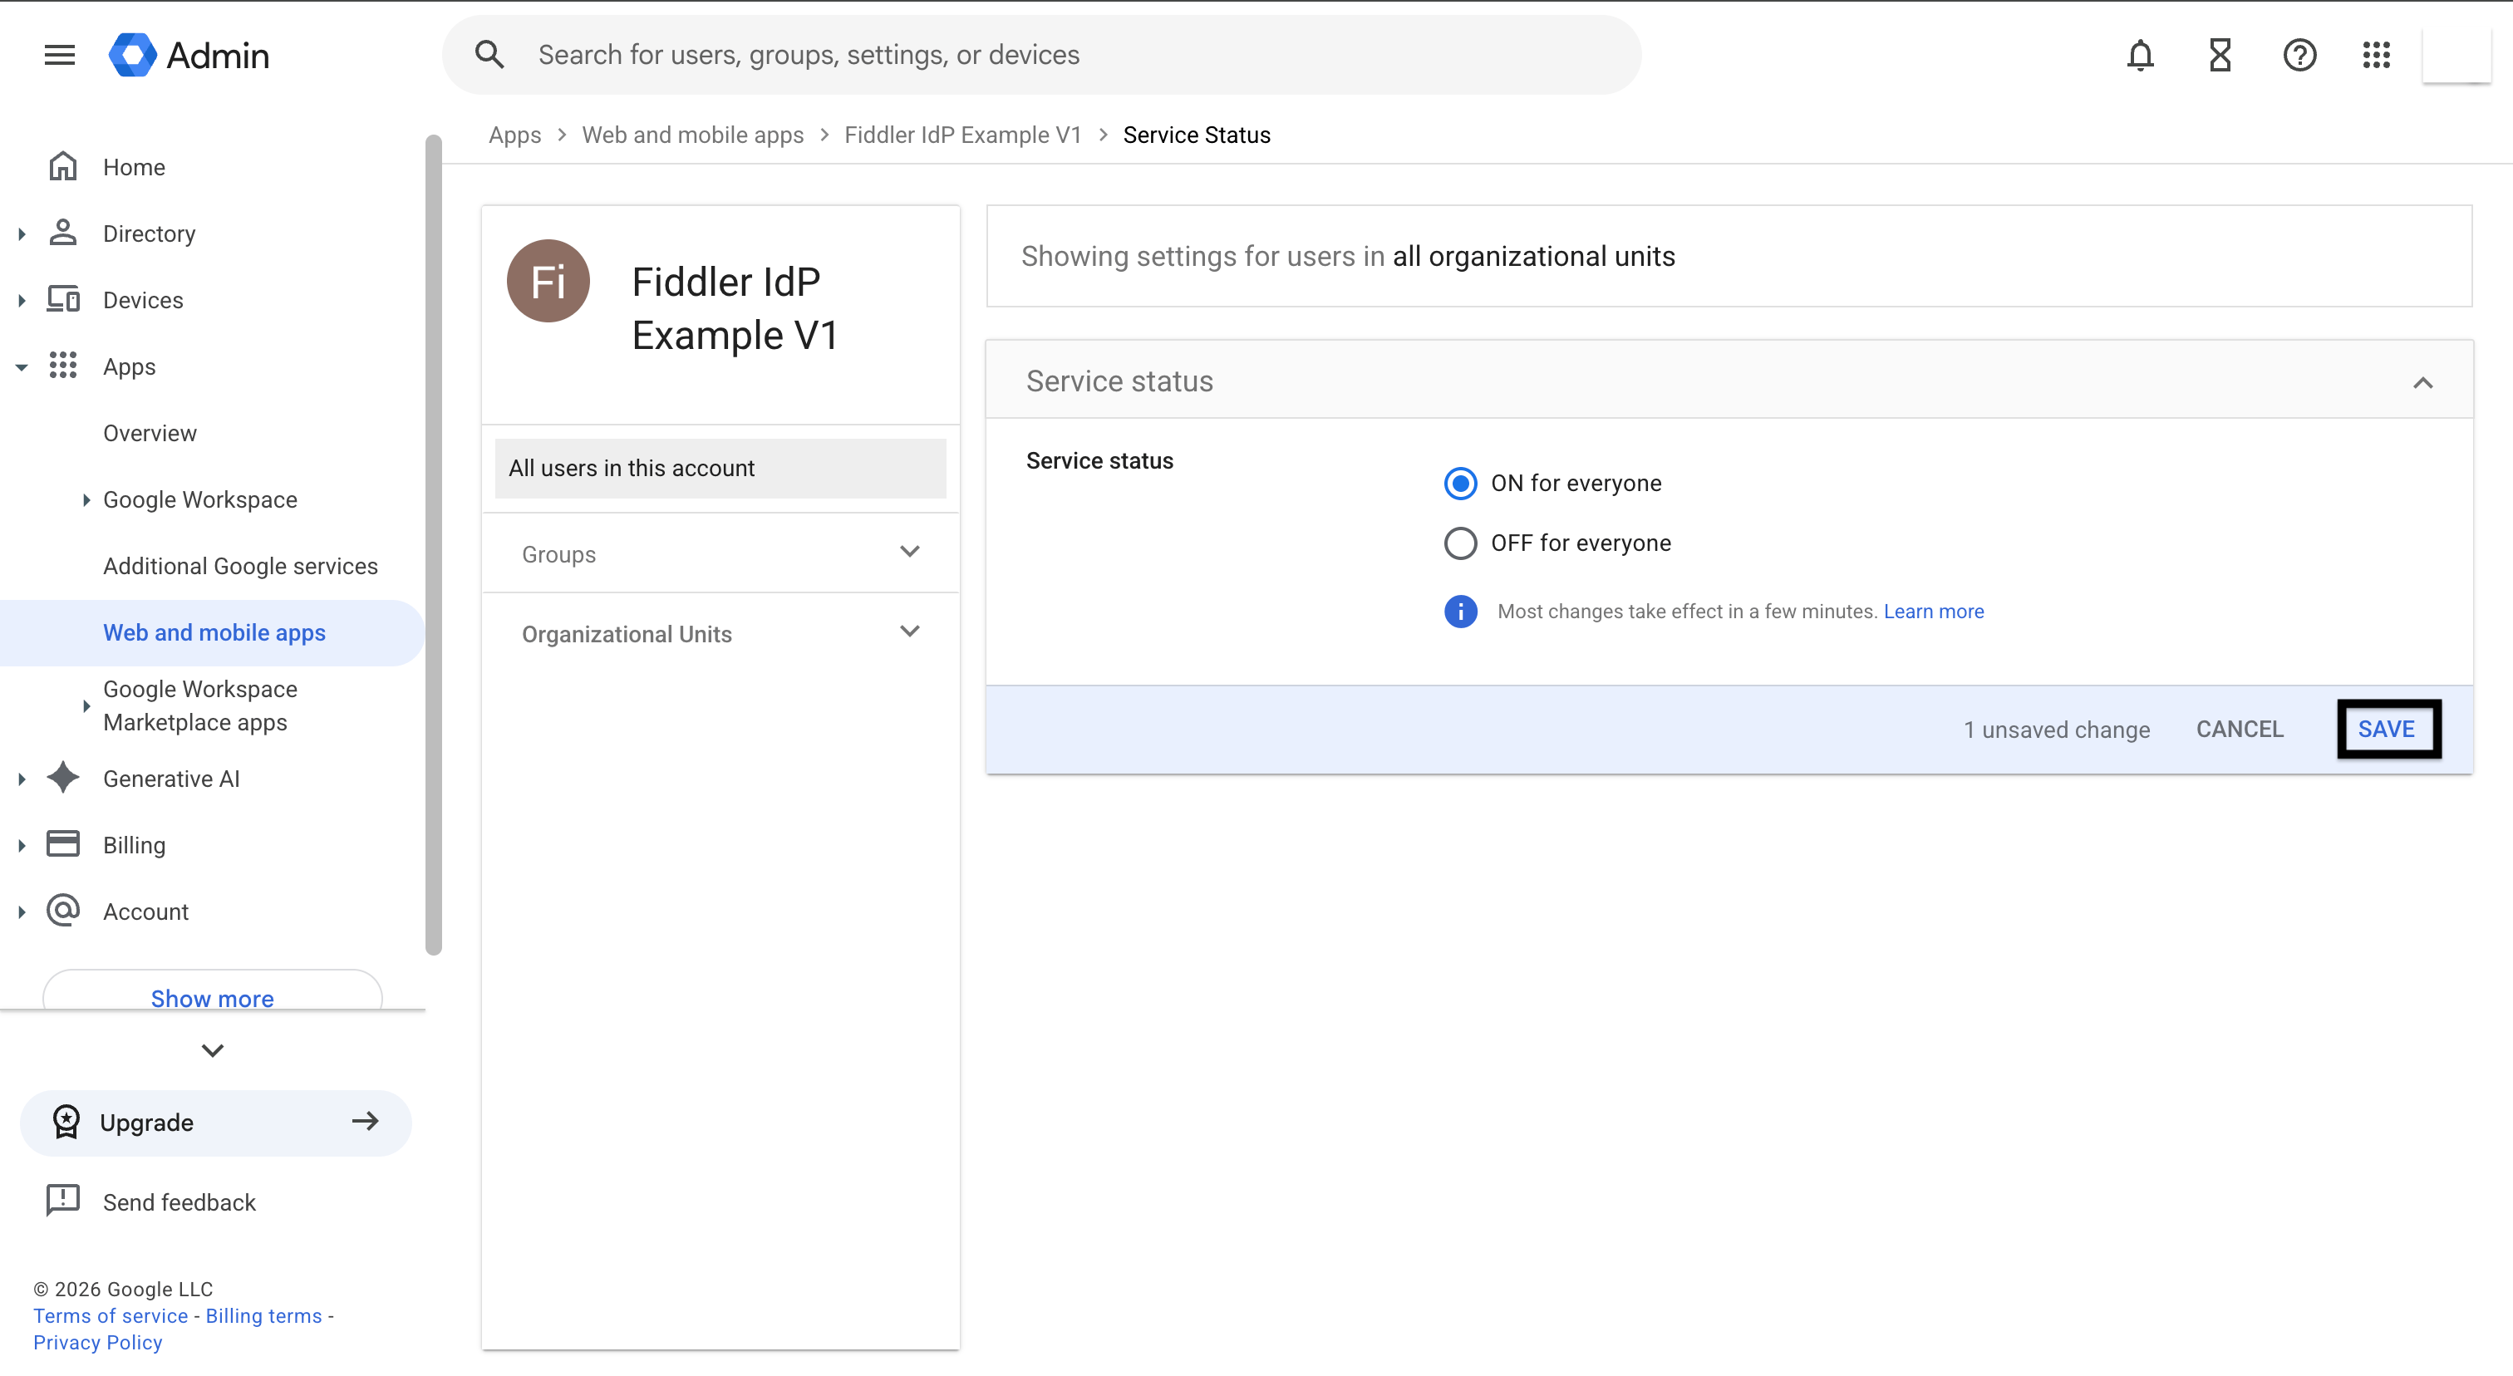
Task: Open the help question mark icon
Action: tap(2299, 55)
